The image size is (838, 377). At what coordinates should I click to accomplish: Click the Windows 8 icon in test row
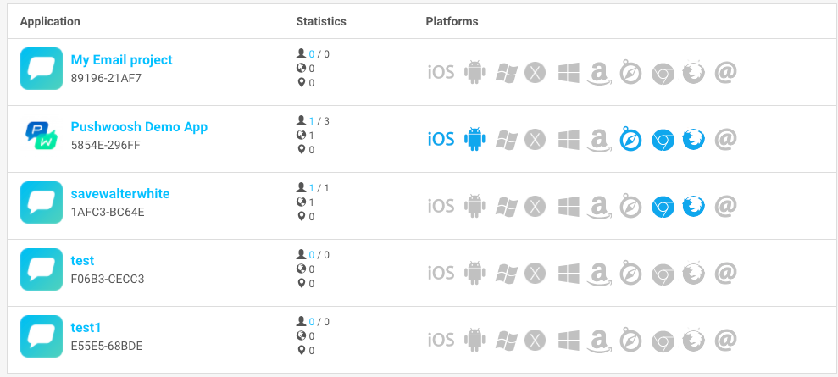569,274
